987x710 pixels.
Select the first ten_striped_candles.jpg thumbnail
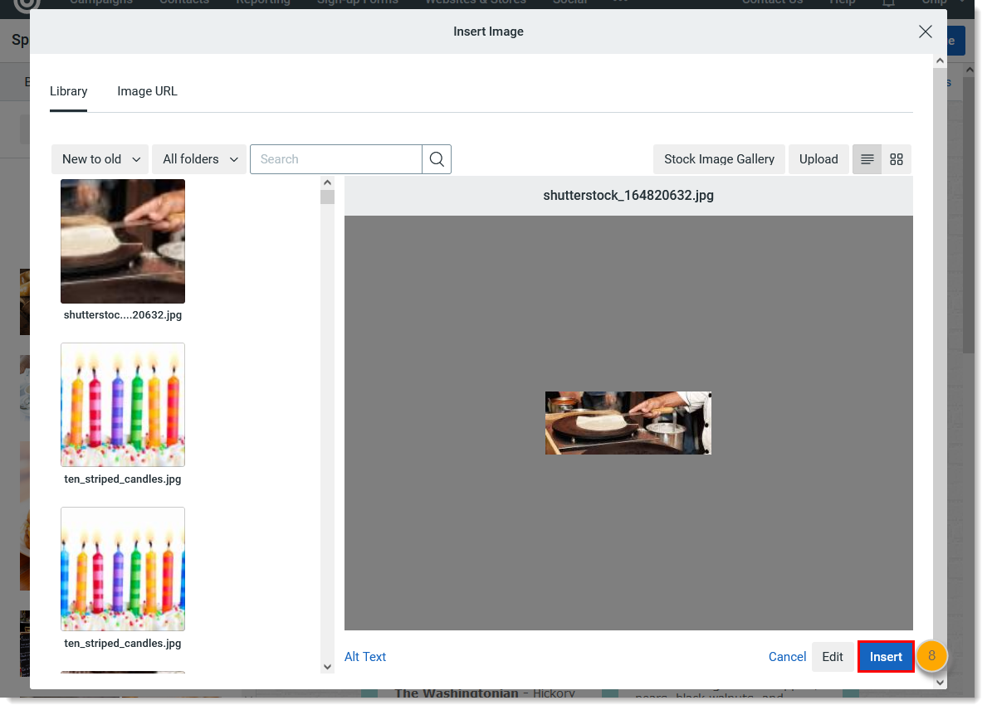tap(123, 405)
